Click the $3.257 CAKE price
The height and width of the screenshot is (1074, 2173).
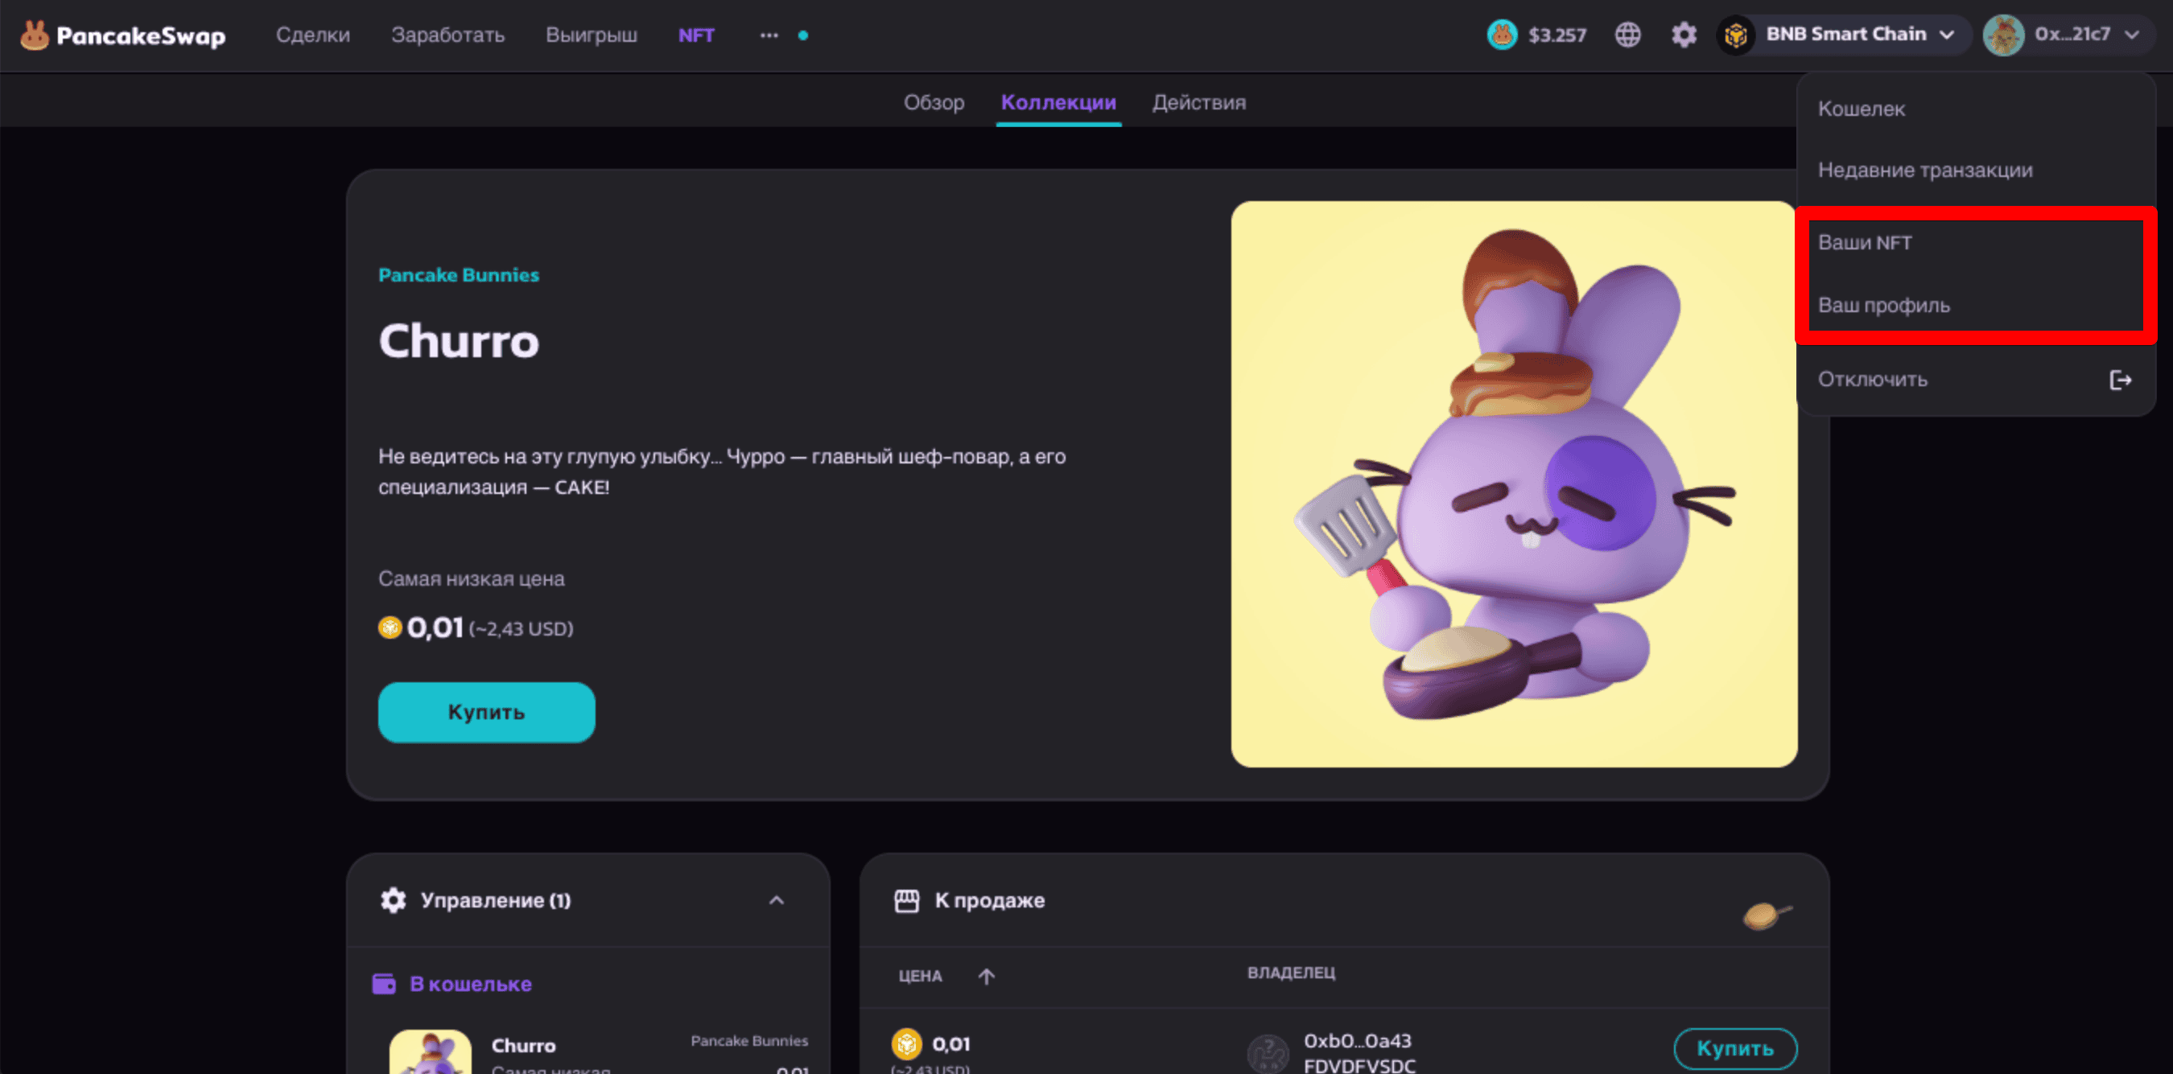(1557, 35)
